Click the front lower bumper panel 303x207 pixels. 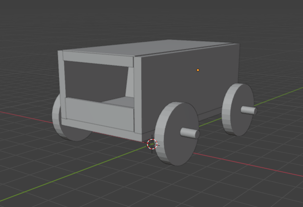(x=100, y=115)
